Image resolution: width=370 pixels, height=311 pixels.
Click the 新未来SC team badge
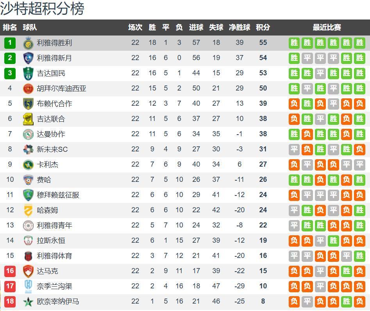click(x=28, y=149)
